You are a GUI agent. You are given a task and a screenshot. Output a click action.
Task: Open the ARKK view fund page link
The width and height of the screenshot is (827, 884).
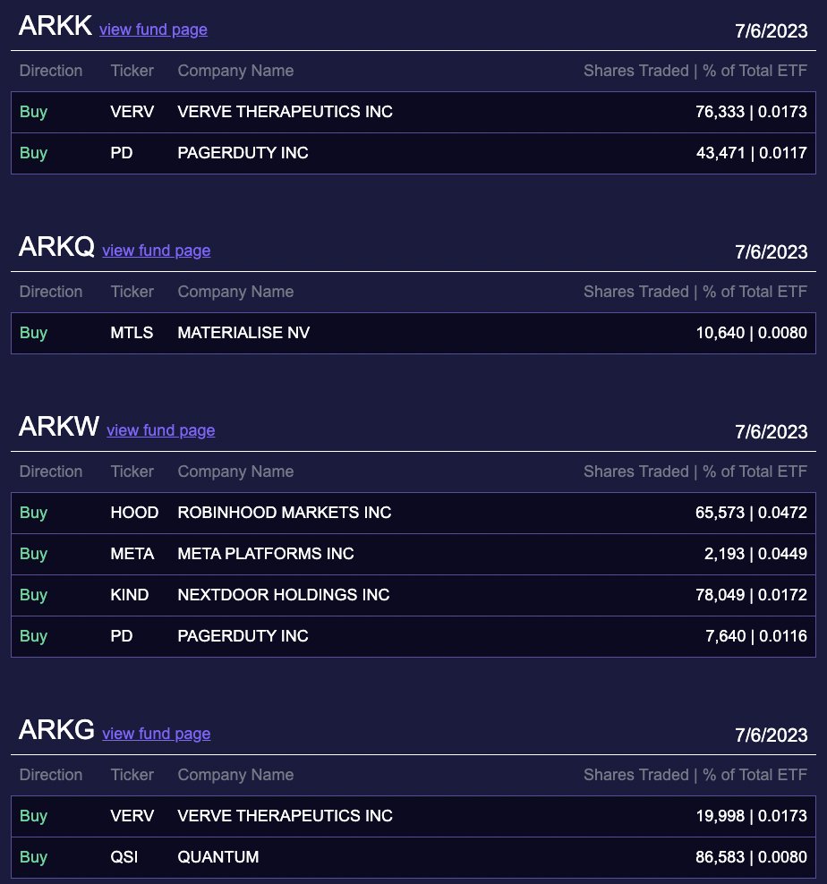point(153,30)
